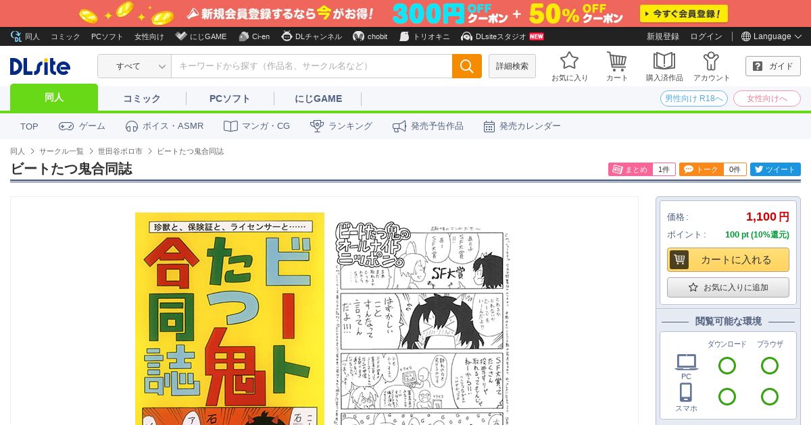The height and width of the screenshot is (425, 811).
Task: Select the green 同人 tab
Action: (x=54, y=98)
